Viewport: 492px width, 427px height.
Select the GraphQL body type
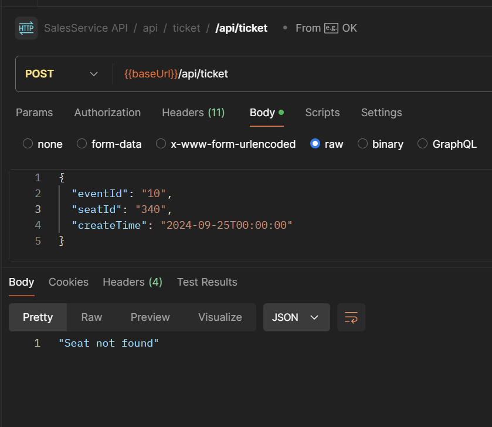(x=422, y=144)
